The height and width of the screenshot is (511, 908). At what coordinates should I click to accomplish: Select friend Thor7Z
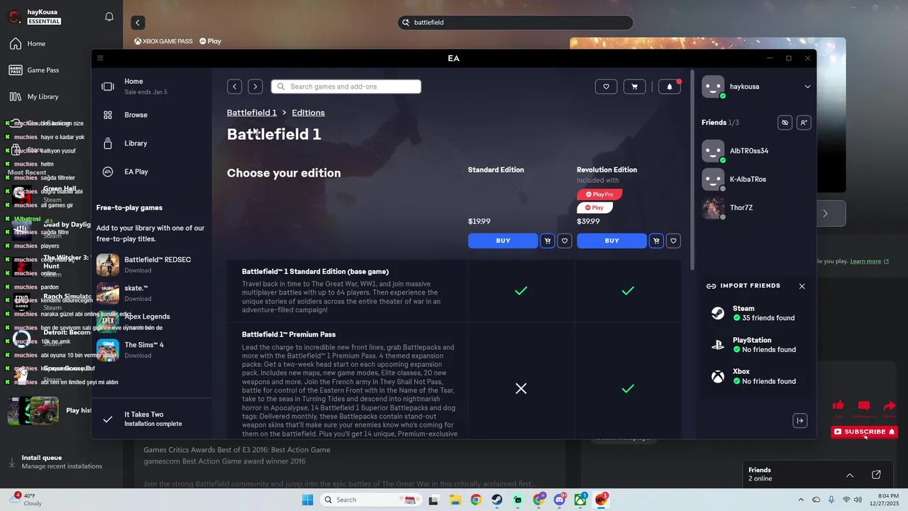pos(757,208)
